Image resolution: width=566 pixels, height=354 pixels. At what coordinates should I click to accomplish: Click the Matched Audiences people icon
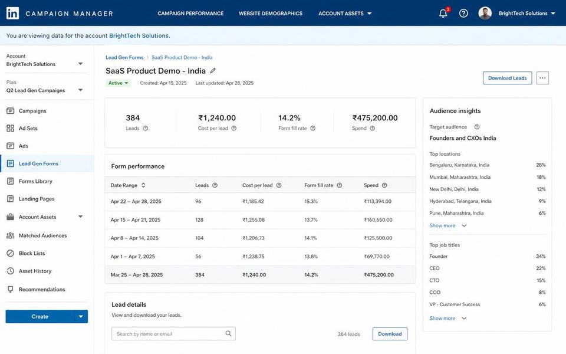[11, 235]
